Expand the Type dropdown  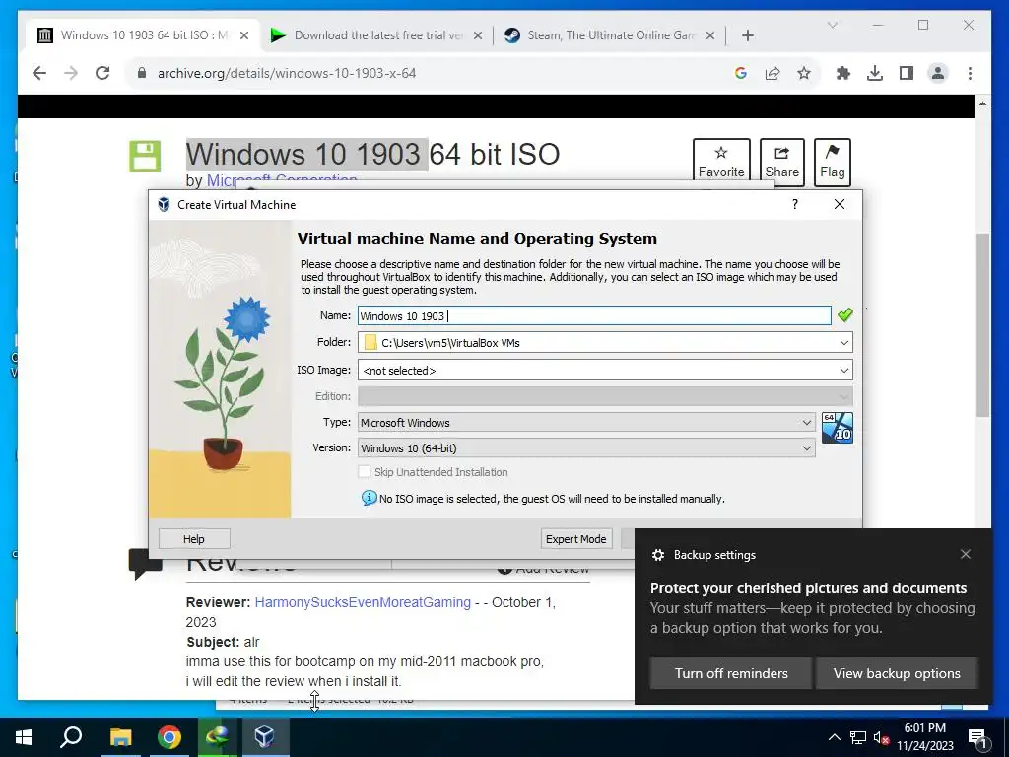point(806,422)
